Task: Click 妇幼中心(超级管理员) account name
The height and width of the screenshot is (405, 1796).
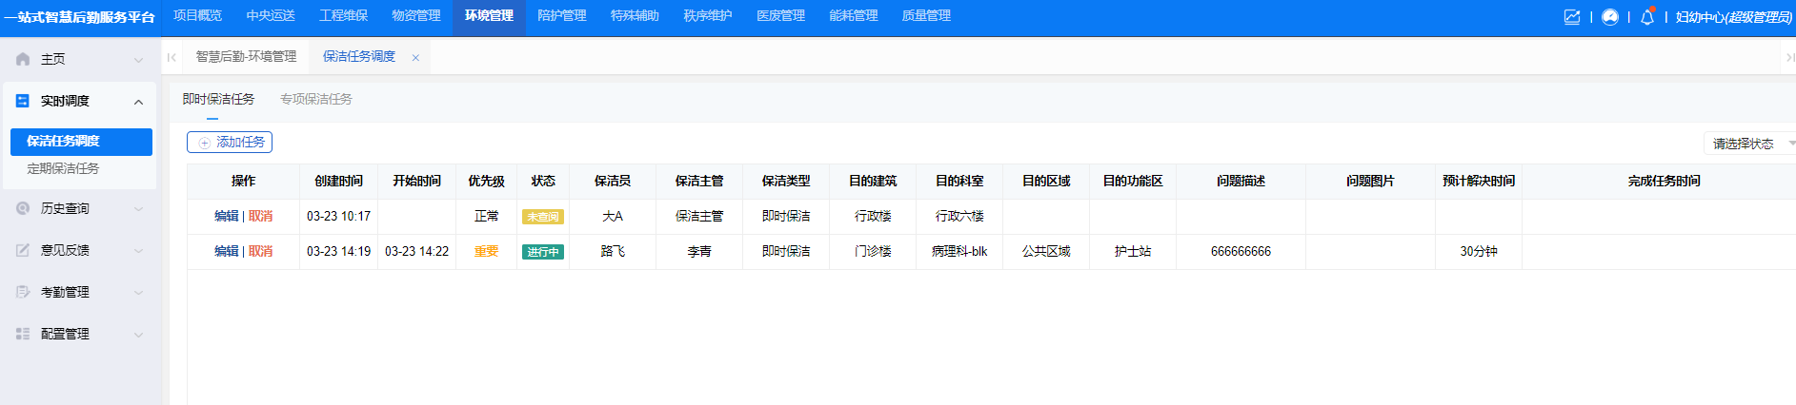Action: point(1733,17)
